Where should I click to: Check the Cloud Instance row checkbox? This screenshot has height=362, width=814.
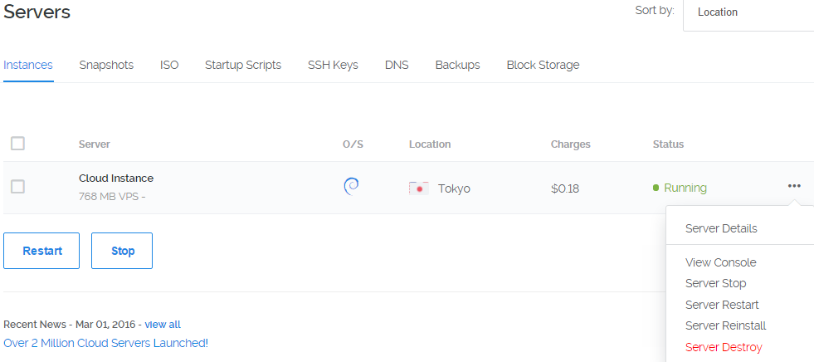pos(17,187)
